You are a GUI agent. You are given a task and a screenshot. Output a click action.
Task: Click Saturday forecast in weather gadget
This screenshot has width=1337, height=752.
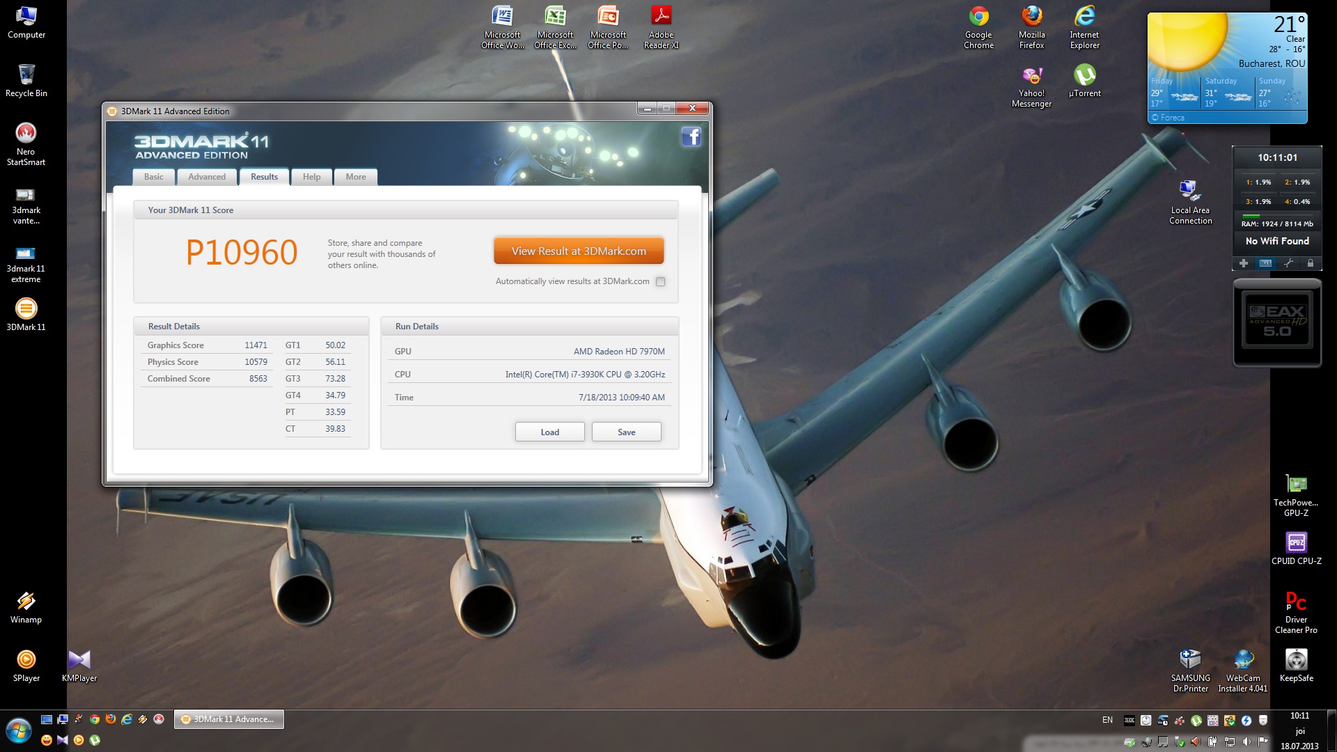pyautogui.click(x=1228, y=92)
